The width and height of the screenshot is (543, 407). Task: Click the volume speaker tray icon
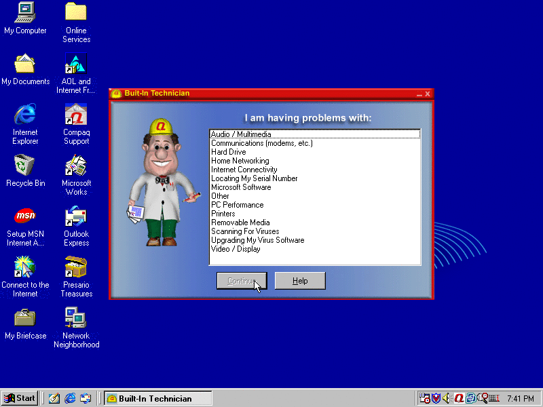[x=447, y=398]
